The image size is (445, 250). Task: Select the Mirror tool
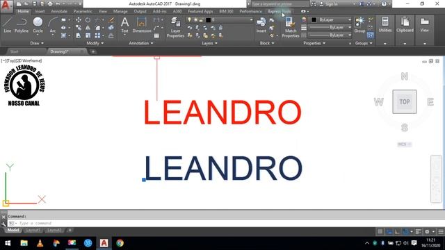click(x=88, y=28)
